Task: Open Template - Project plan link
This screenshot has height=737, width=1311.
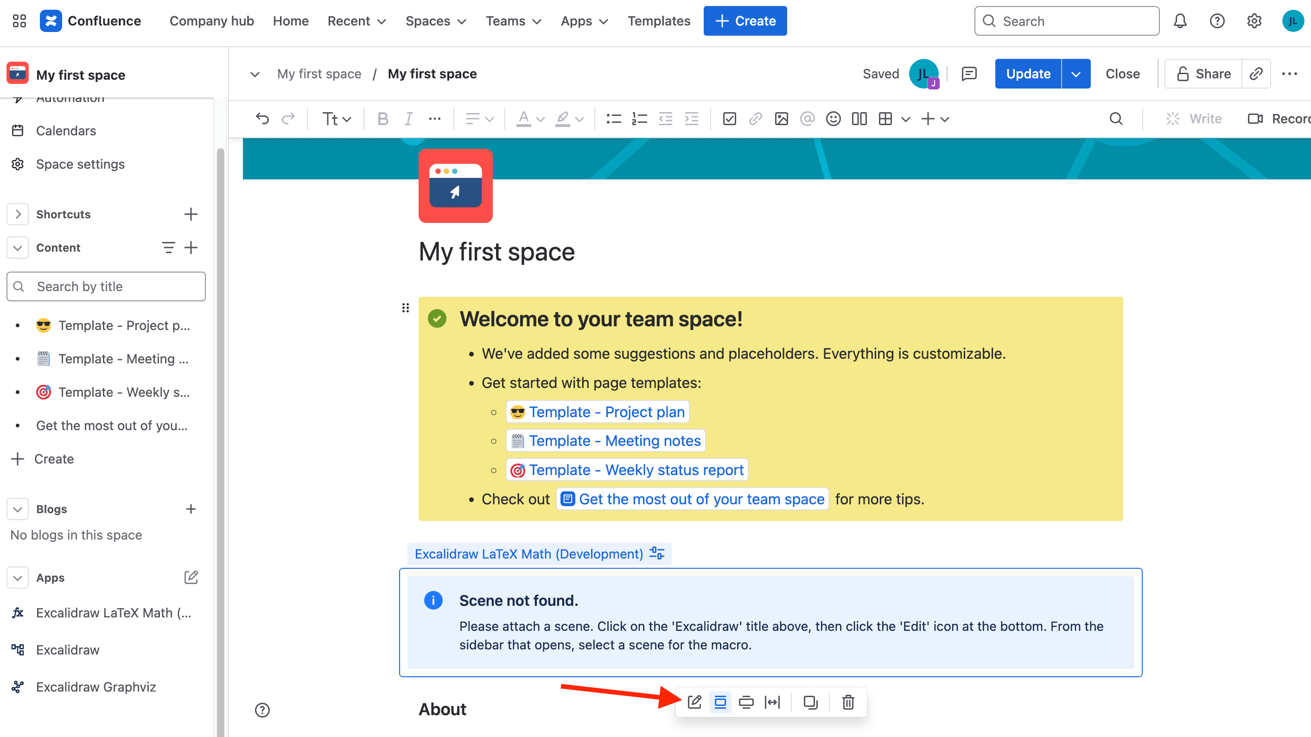Action: [598, 412]
